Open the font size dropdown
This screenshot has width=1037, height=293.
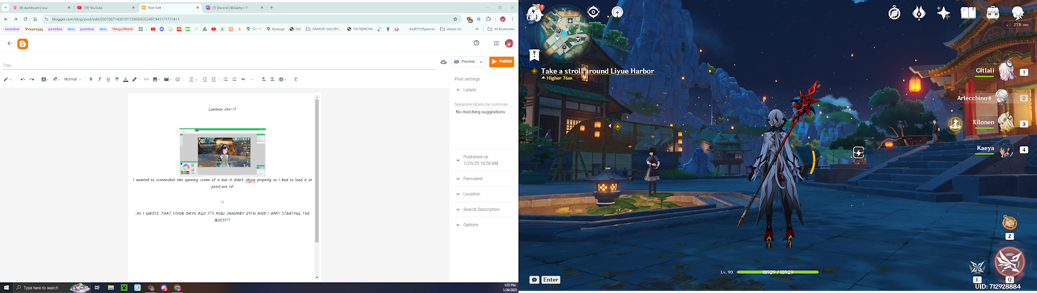pyautogui.click(x=56, y=80)
